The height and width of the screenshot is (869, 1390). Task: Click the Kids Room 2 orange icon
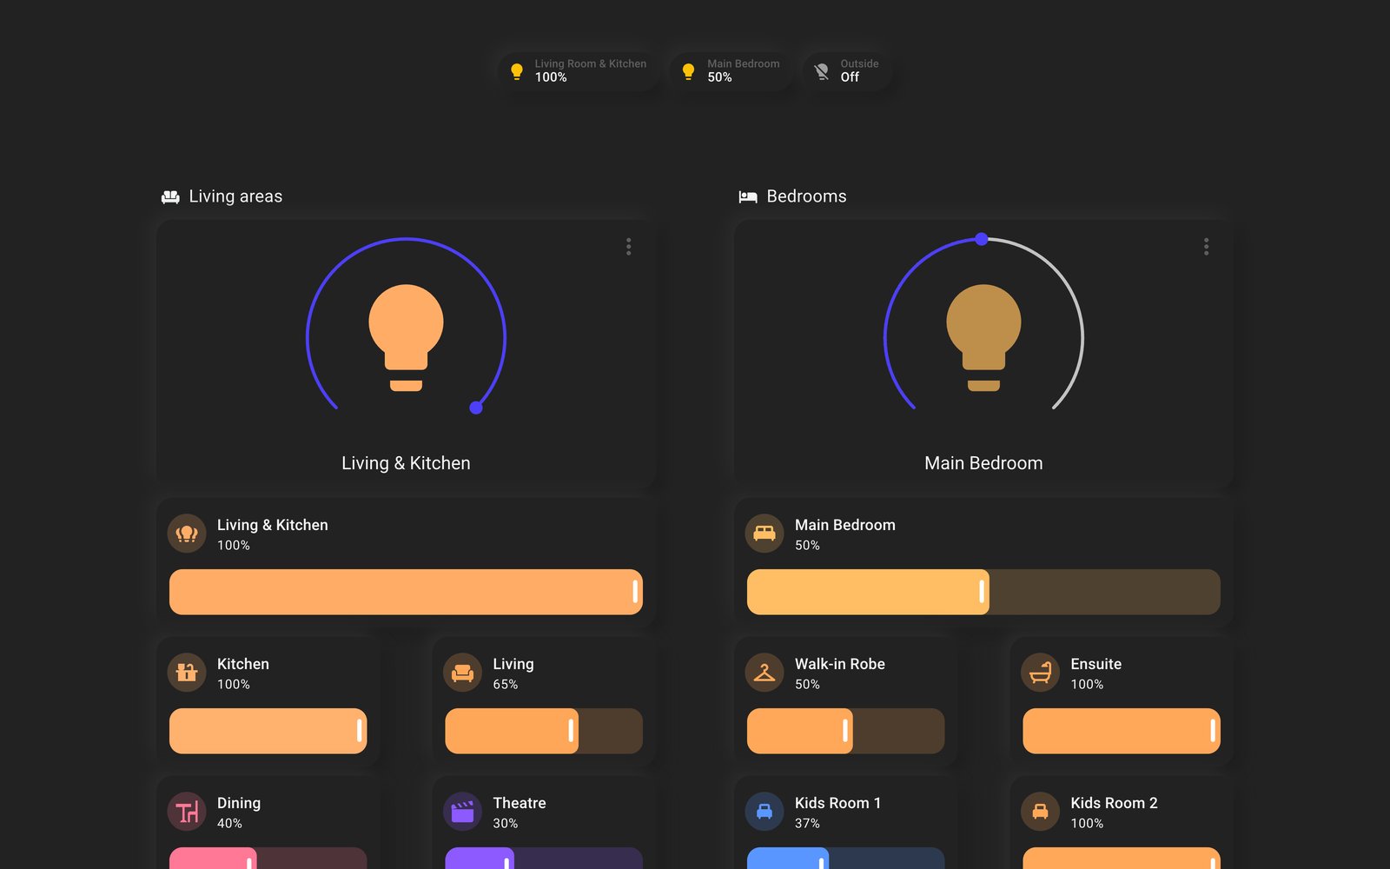coord(1040,812)
